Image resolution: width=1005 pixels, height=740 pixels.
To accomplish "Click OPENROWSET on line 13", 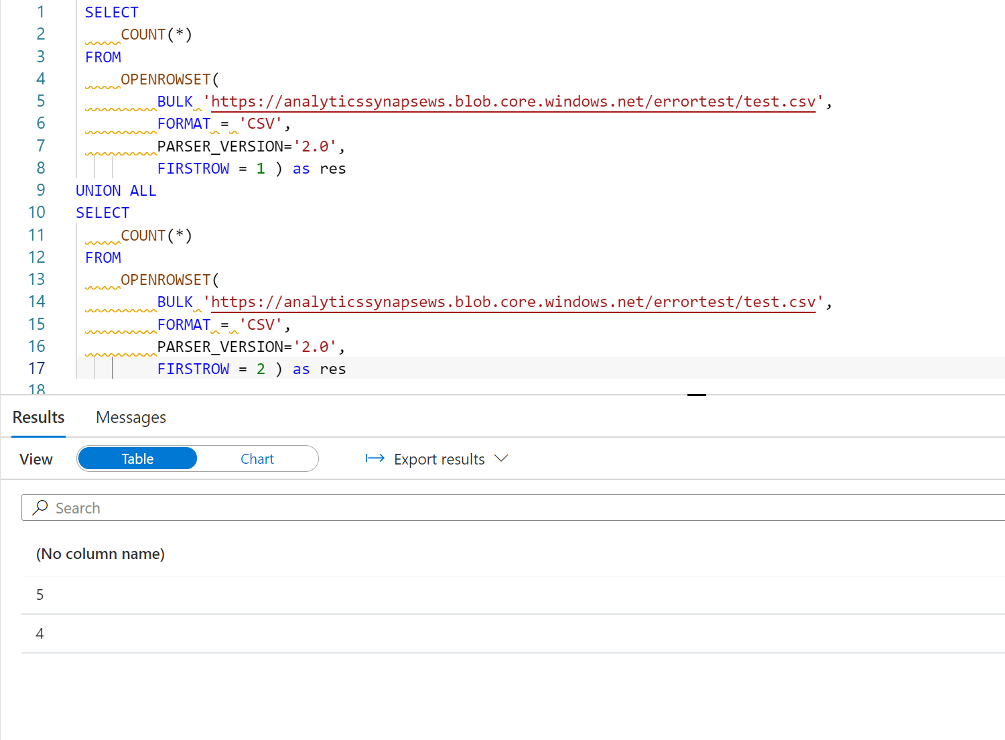I will (165, 280).
